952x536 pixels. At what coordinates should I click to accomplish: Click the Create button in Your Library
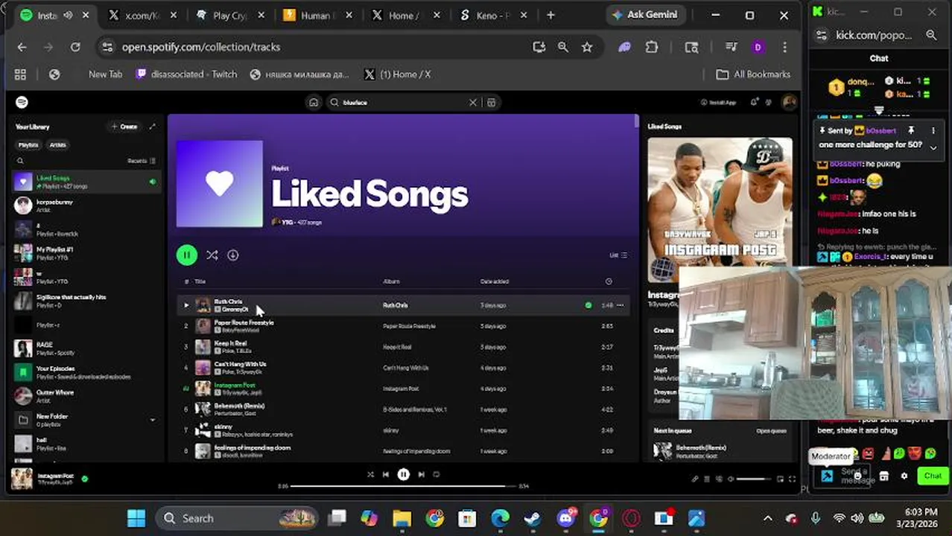point(124,127)
